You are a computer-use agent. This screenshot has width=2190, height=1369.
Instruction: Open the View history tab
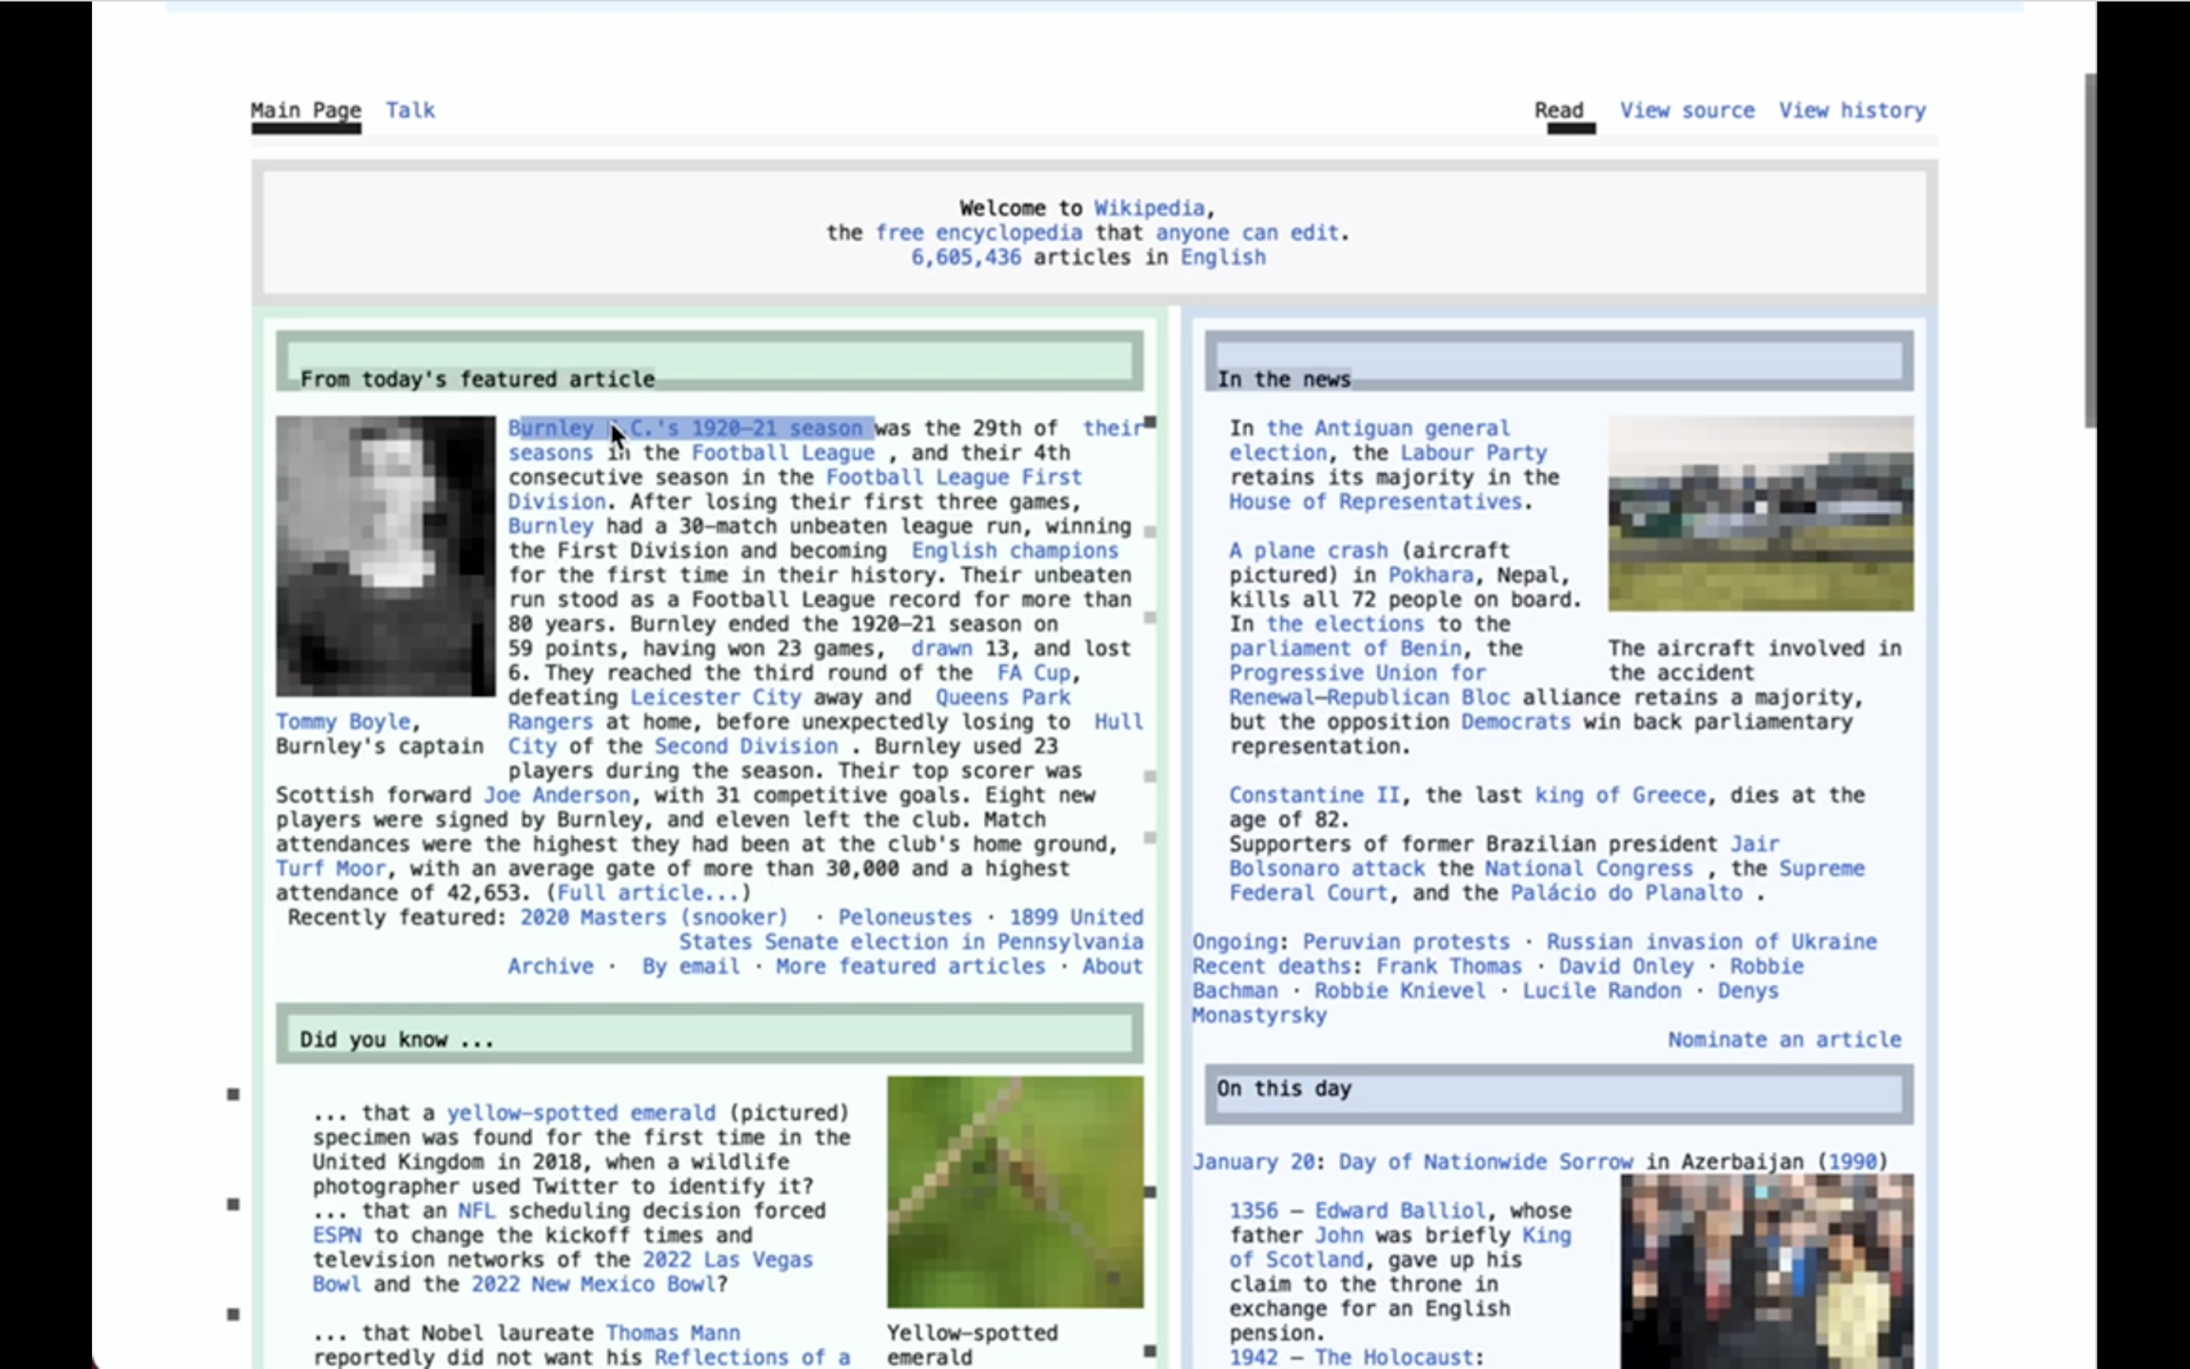coord(1852,110)
